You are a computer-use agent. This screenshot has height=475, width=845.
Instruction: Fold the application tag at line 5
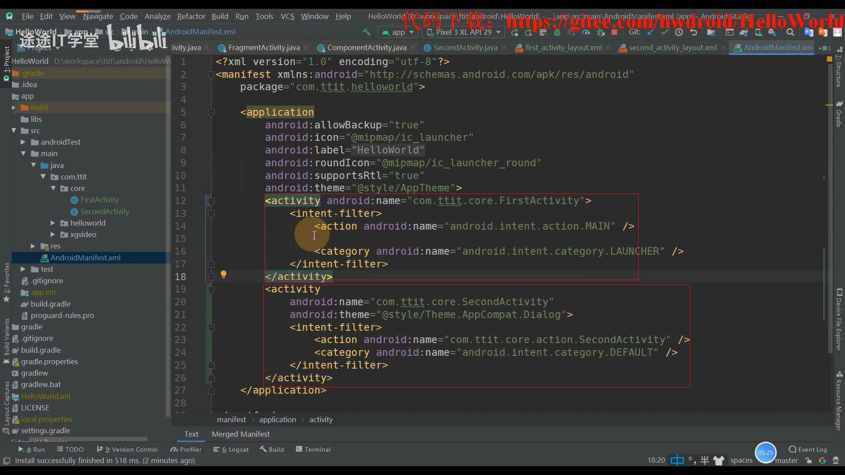tap(211, 113)
